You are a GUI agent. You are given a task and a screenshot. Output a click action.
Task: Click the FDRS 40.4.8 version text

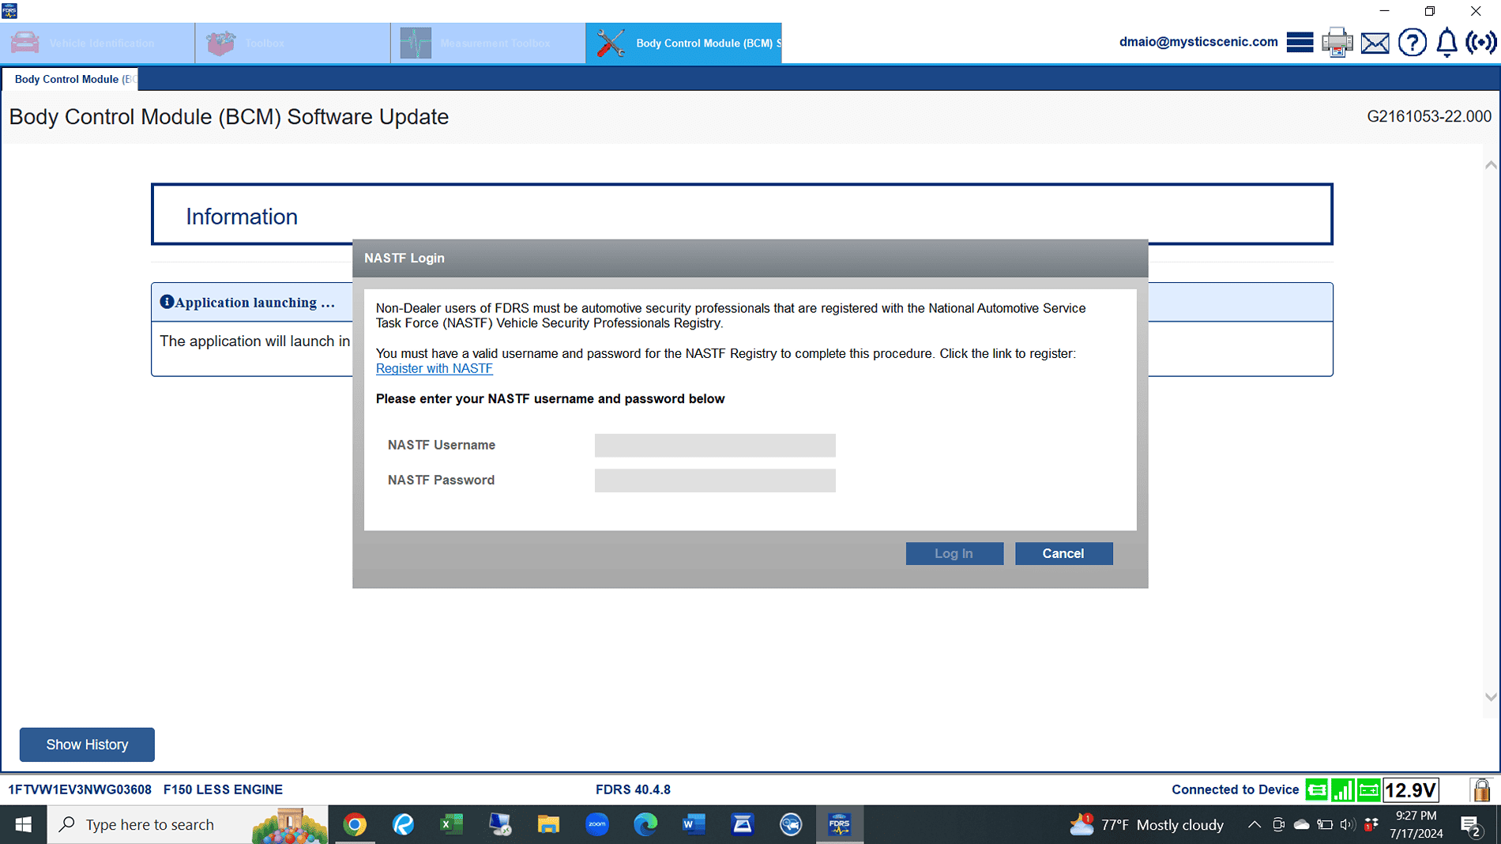pos(633,789)
